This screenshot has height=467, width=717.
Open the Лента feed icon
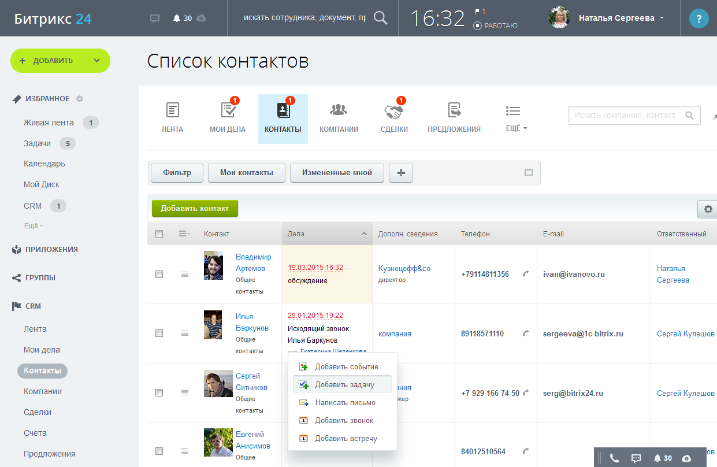172,110
